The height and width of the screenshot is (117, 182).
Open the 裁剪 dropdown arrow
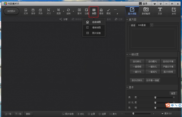point(63,11)
